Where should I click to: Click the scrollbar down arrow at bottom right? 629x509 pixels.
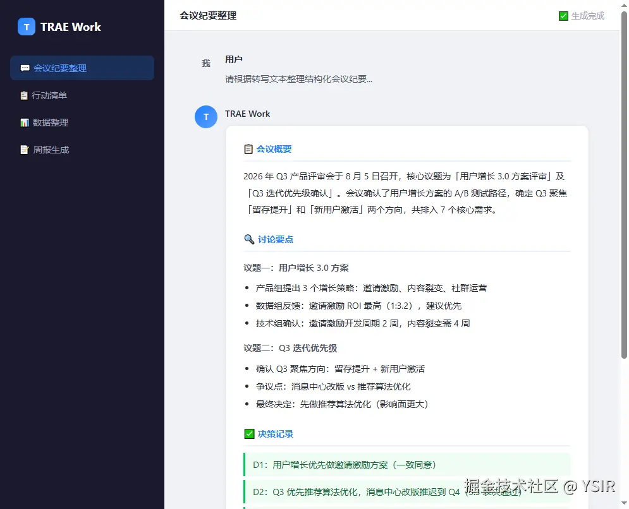coord(624,503)
